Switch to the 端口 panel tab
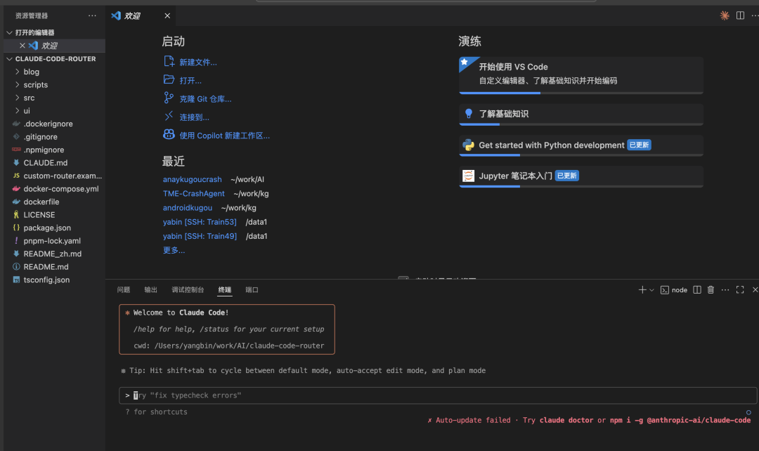 click(252, 290)
